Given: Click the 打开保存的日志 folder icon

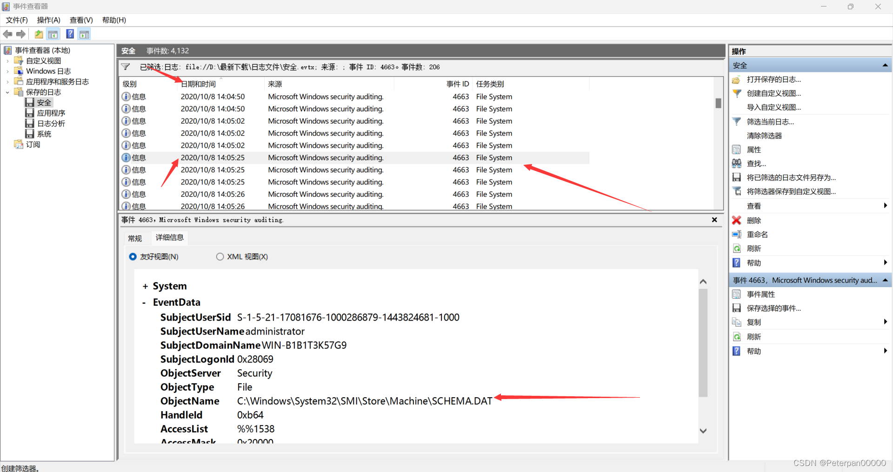Looking at the screenshot, I should 736,79.
